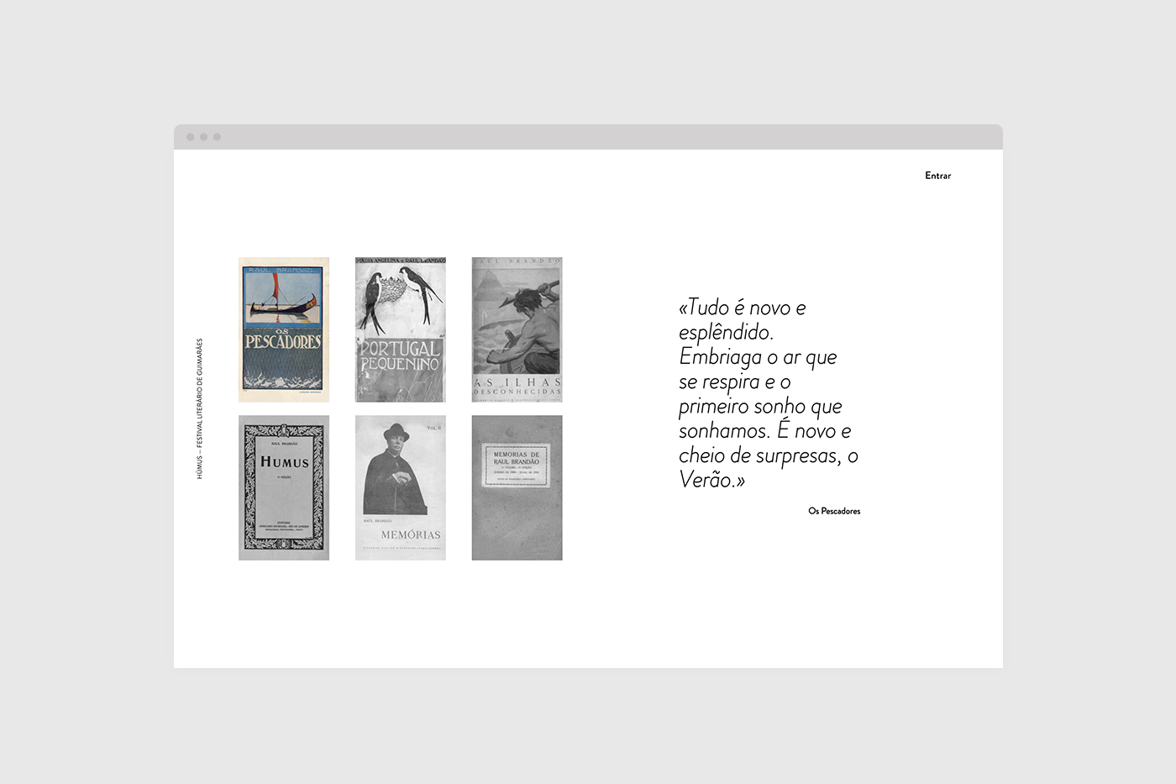
Task: Click the «Tudo é novo e esplêndido» quote
Action: (x=769, y=393)
